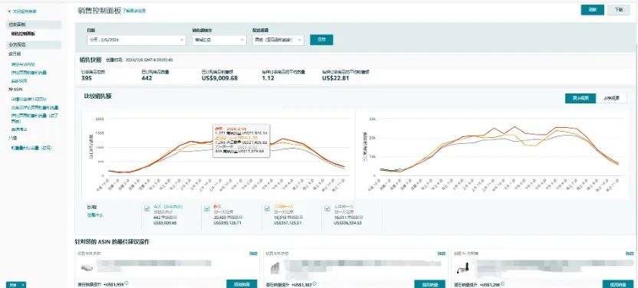Click the order items total "395"

click(87, 78)
